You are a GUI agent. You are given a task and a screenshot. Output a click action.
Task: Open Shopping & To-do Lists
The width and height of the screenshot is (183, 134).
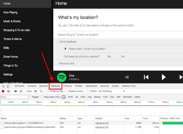26,30
